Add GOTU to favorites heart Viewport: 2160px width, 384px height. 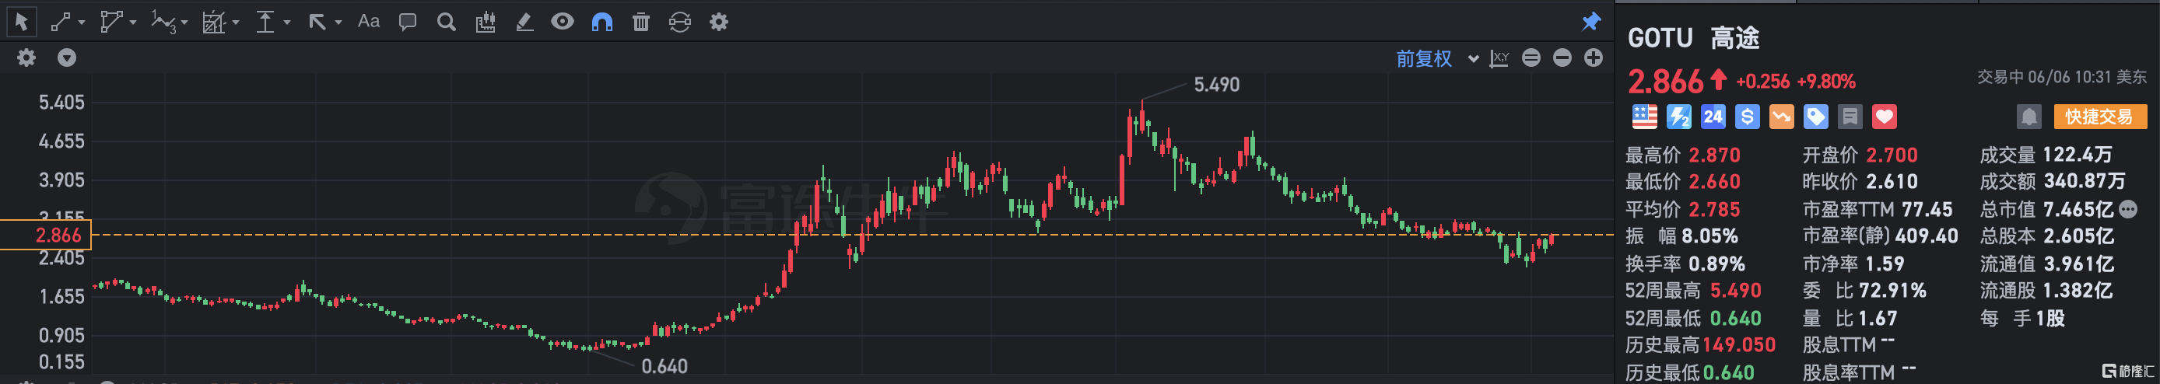click(1884, 117)
